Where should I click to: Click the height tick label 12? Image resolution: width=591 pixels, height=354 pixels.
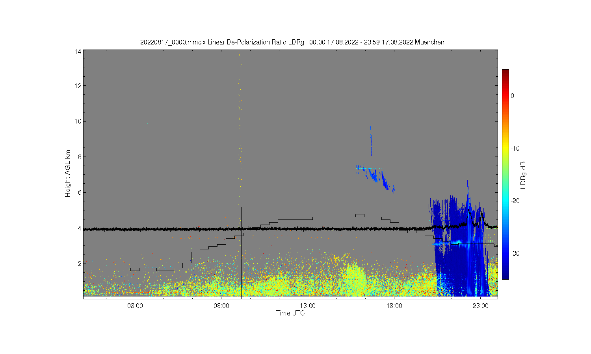coord(78,86)
